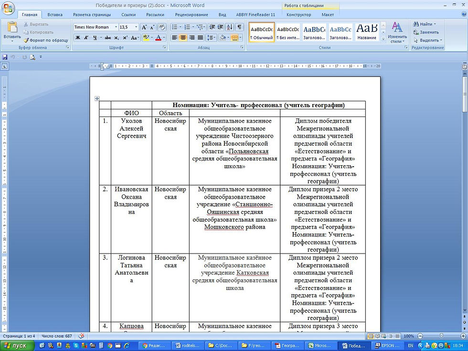Apply the Название title style

click(367, 32)
